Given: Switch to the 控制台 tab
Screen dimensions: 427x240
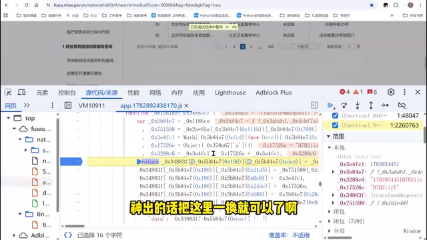Looking at the screenshot, I should click(x=67, y=93).
